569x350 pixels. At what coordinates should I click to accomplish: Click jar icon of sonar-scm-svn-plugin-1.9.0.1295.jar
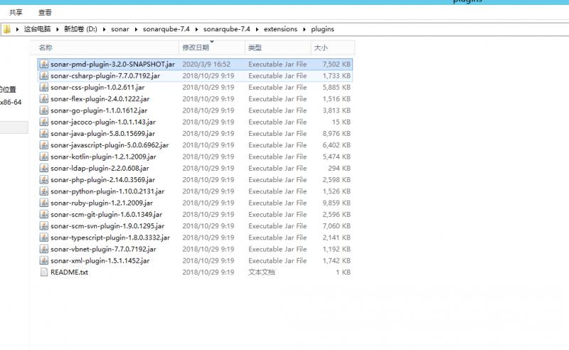44,226
